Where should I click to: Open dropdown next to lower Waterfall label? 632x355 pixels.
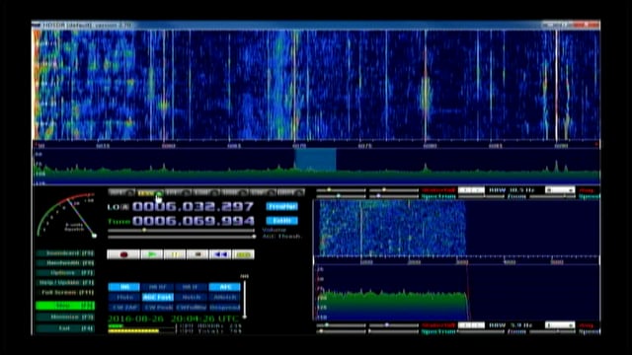point(471,324)
